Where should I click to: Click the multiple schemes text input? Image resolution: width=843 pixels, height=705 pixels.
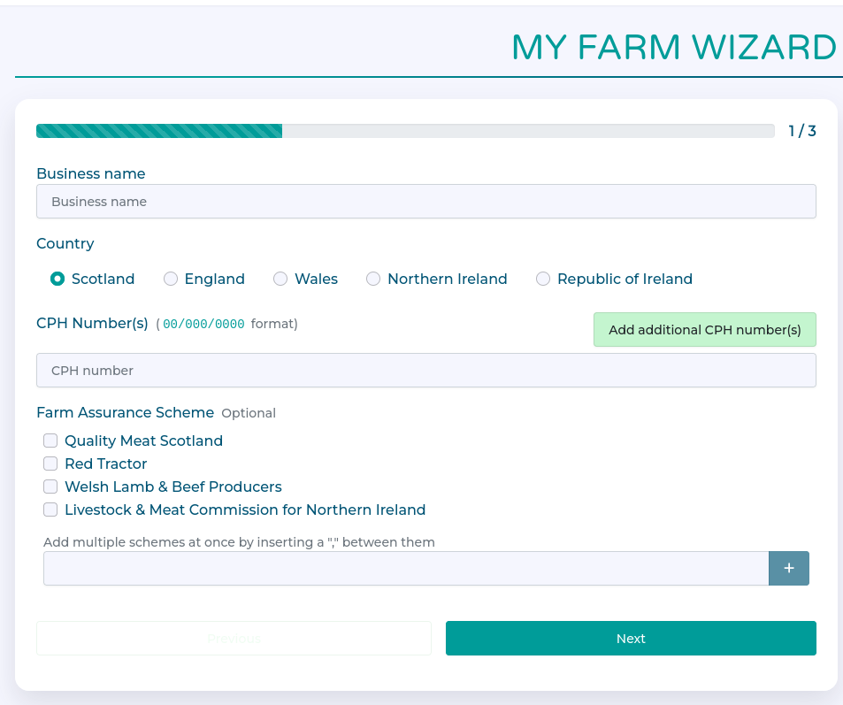(x=405, y=568)
